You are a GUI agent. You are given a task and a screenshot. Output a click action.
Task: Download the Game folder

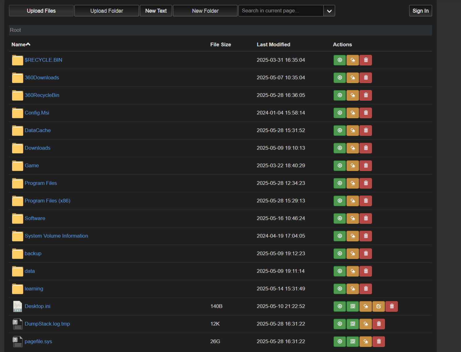340,166
